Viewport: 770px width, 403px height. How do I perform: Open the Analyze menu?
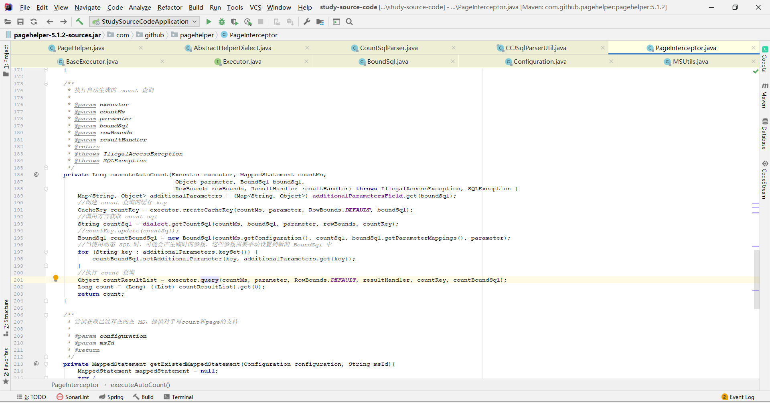pyautogui.click(x=140, y=7)
